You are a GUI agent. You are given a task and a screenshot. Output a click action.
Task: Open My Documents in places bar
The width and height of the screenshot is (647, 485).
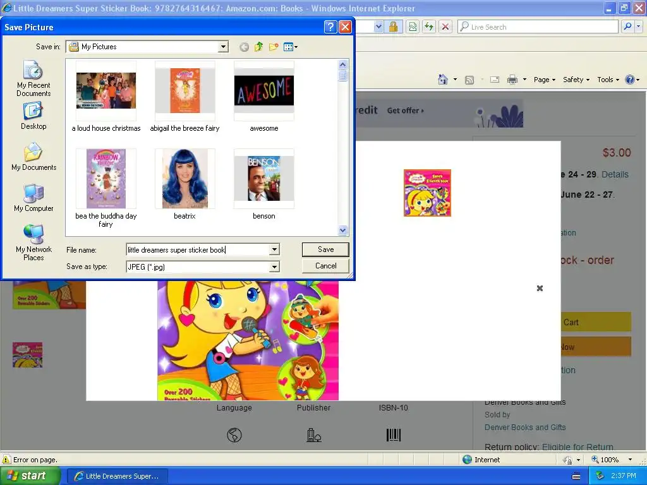tap(33, 157)
